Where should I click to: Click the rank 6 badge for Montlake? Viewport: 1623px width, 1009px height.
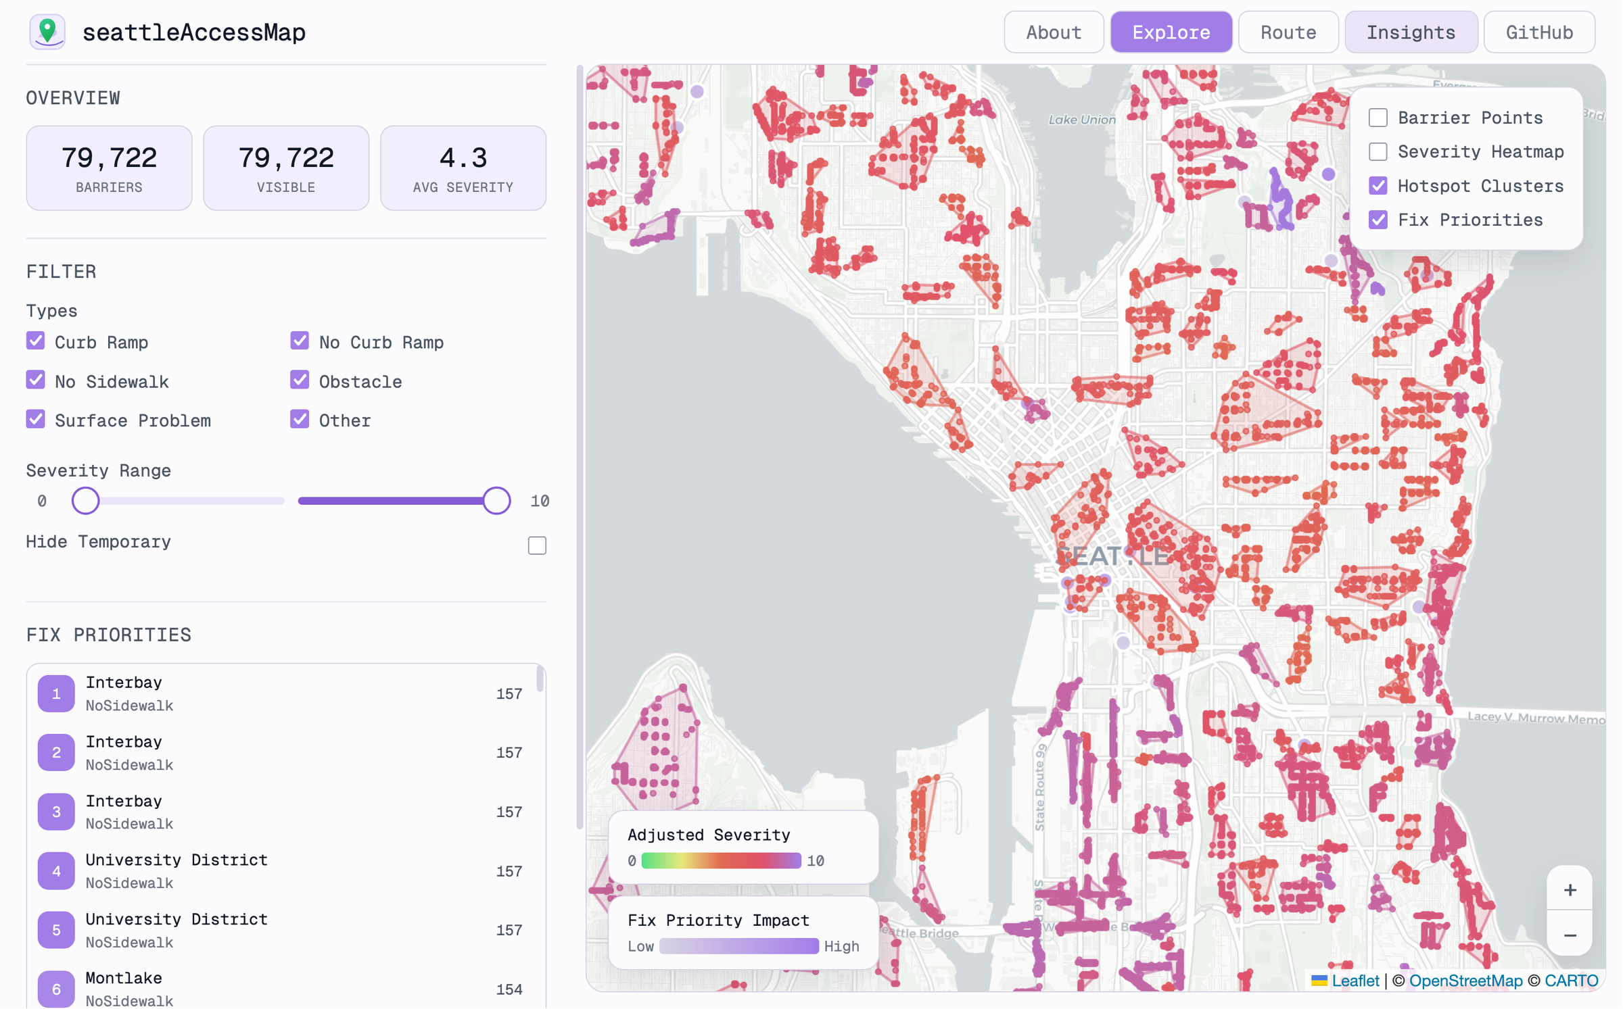(x=55, y=989)
